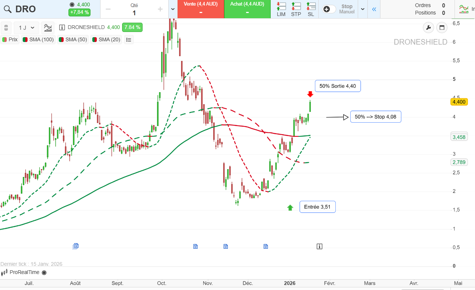Toggle the Prix price legend
The height and width of the screenshot is (290, 475).
(10, 39)
